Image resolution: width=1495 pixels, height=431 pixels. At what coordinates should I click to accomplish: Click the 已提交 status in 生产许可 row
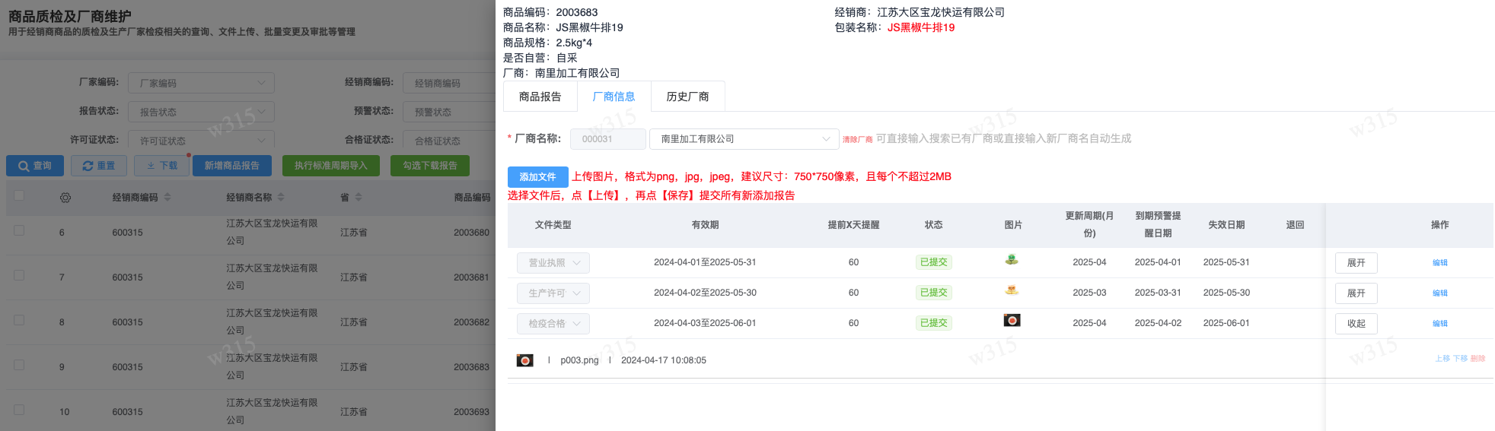pyautogui.click(x=933, y=293)
